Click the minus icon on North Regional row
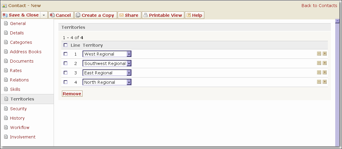 319,82
